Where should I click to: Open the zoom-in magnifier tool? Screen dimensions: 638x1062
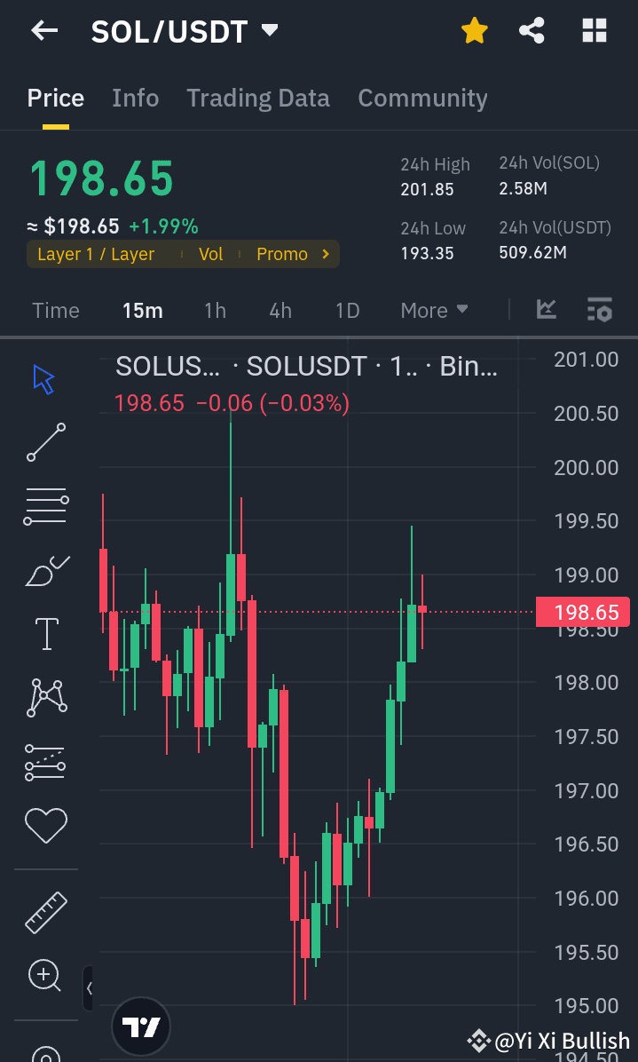[x=45, y=975]
